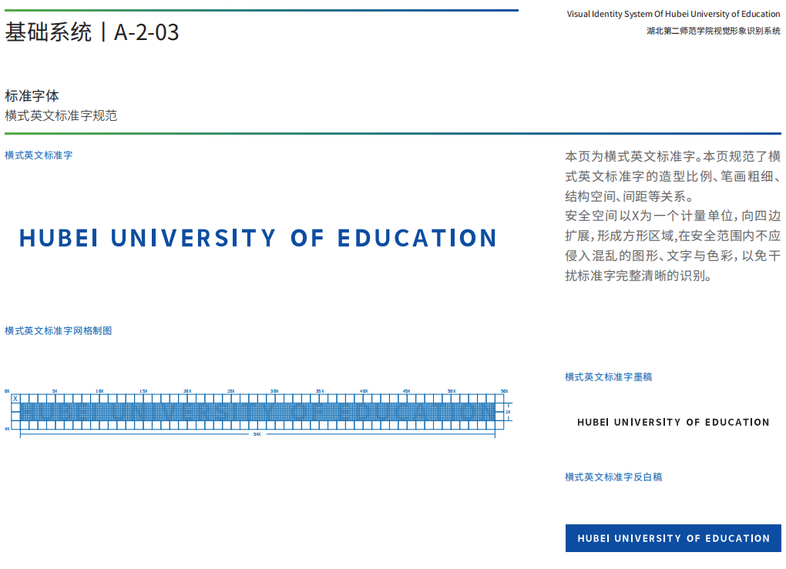Click the gridded logotype construction drawing

(257, 412)
